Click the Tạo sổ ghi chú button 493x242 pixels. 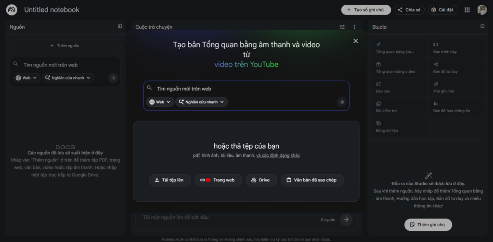[x=366, y=10]
